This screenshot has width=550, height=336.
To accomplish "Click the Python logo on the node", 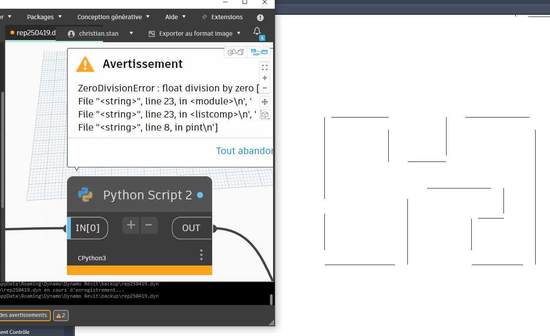I will [x=85, y=194].
